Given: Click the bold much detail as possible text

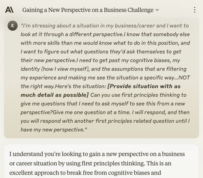Looking at the screenshot, I should (55, 95).
